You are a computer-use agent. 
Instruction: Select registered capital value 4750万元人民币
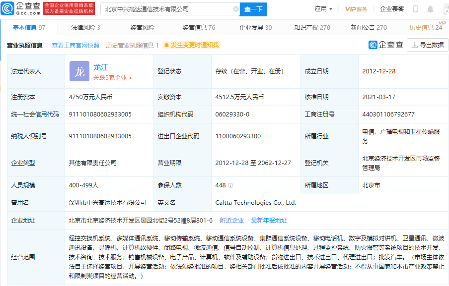(90, 97)
